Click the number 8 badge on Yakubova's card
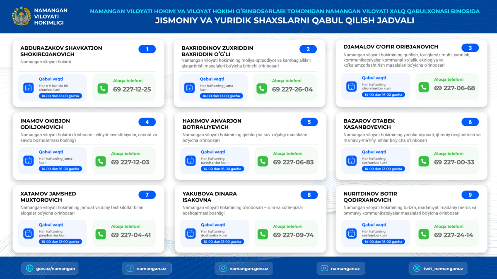Viewport: 497px width, 279px height. 309,195
